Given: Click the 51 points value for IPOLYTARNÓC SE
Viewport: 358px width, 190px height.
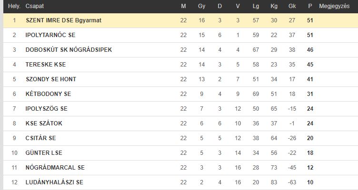Looking at the screenshot, I should coord(310,35).
